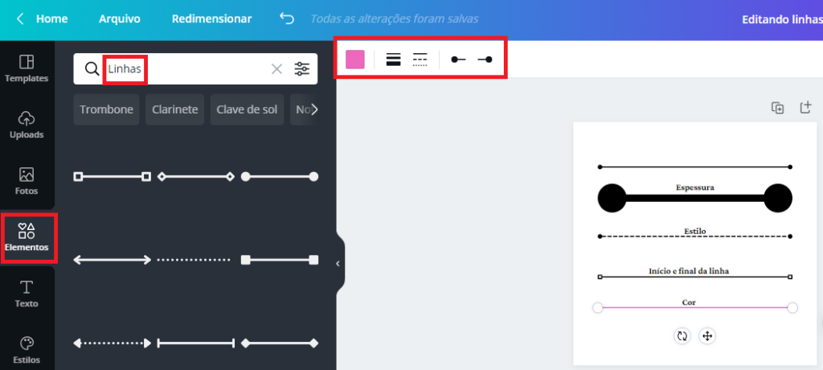The height and width of the screenshot is (370, 823).
Task: Add line with round circle ends
Action: 279,177
